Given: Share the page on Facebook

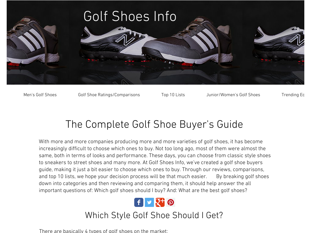Looking at the screenshot, I should point(138,202).
